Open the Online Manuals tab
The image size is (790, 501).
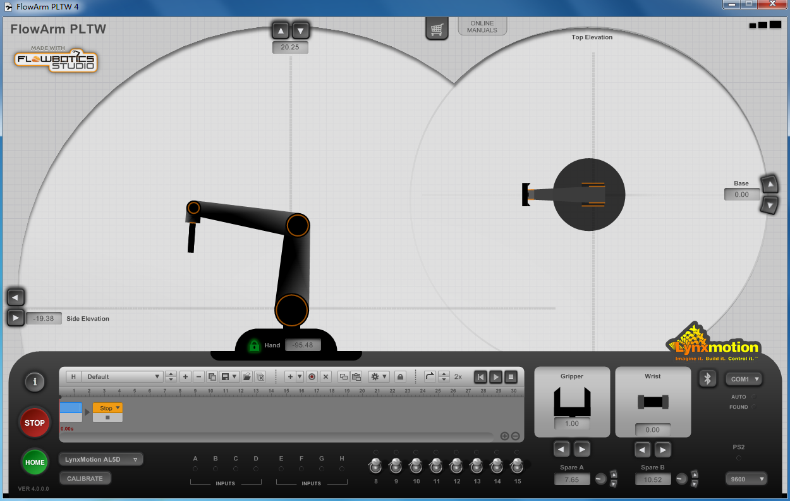click(482, 27)
